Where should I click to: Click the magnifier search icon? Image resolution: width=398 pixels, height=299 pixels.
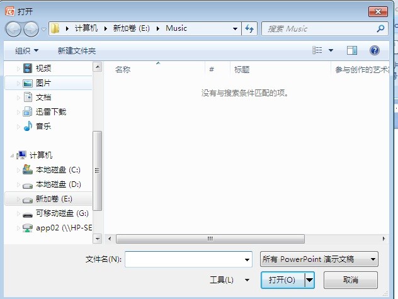point(380,28)
